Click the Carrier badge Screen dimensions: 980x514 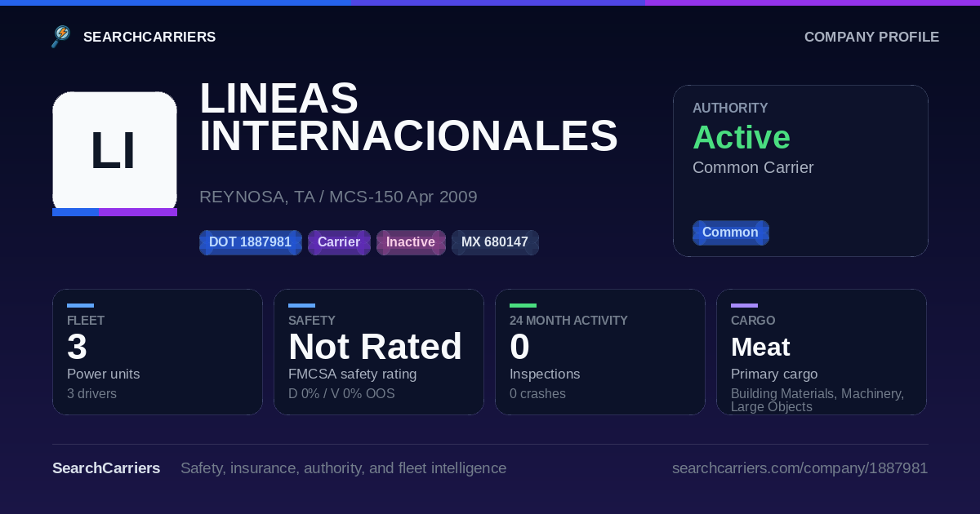tap(339, 242)
